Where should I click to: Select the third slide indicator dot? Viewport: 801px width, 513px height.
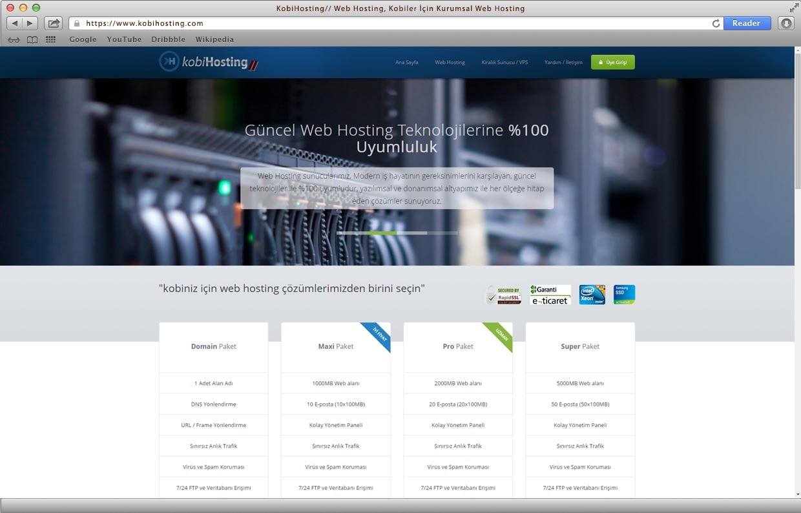coord(411,233)
